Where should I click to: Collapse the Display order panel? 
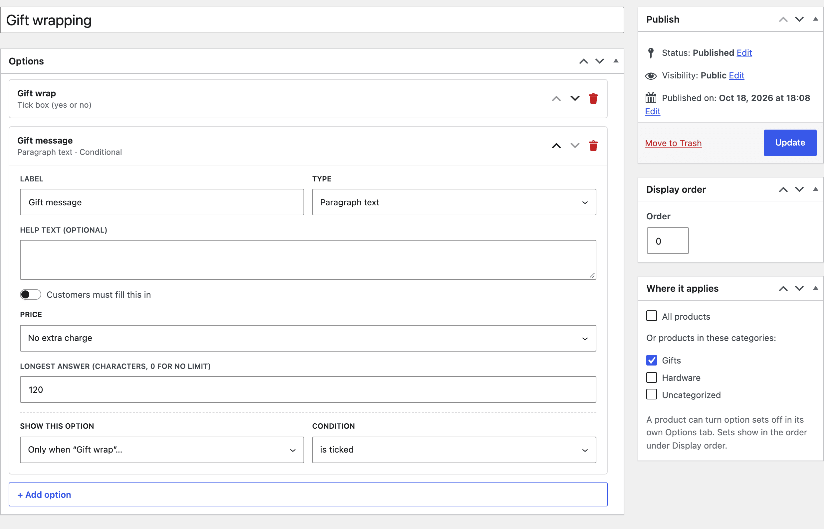click(815, 189)
